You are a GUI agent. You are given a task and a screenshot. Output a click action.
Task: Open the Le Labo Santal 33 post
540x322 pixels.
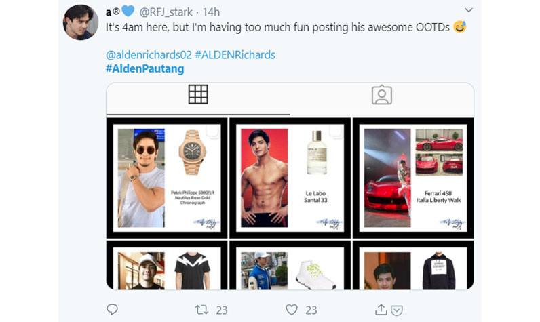coord(290,178)
